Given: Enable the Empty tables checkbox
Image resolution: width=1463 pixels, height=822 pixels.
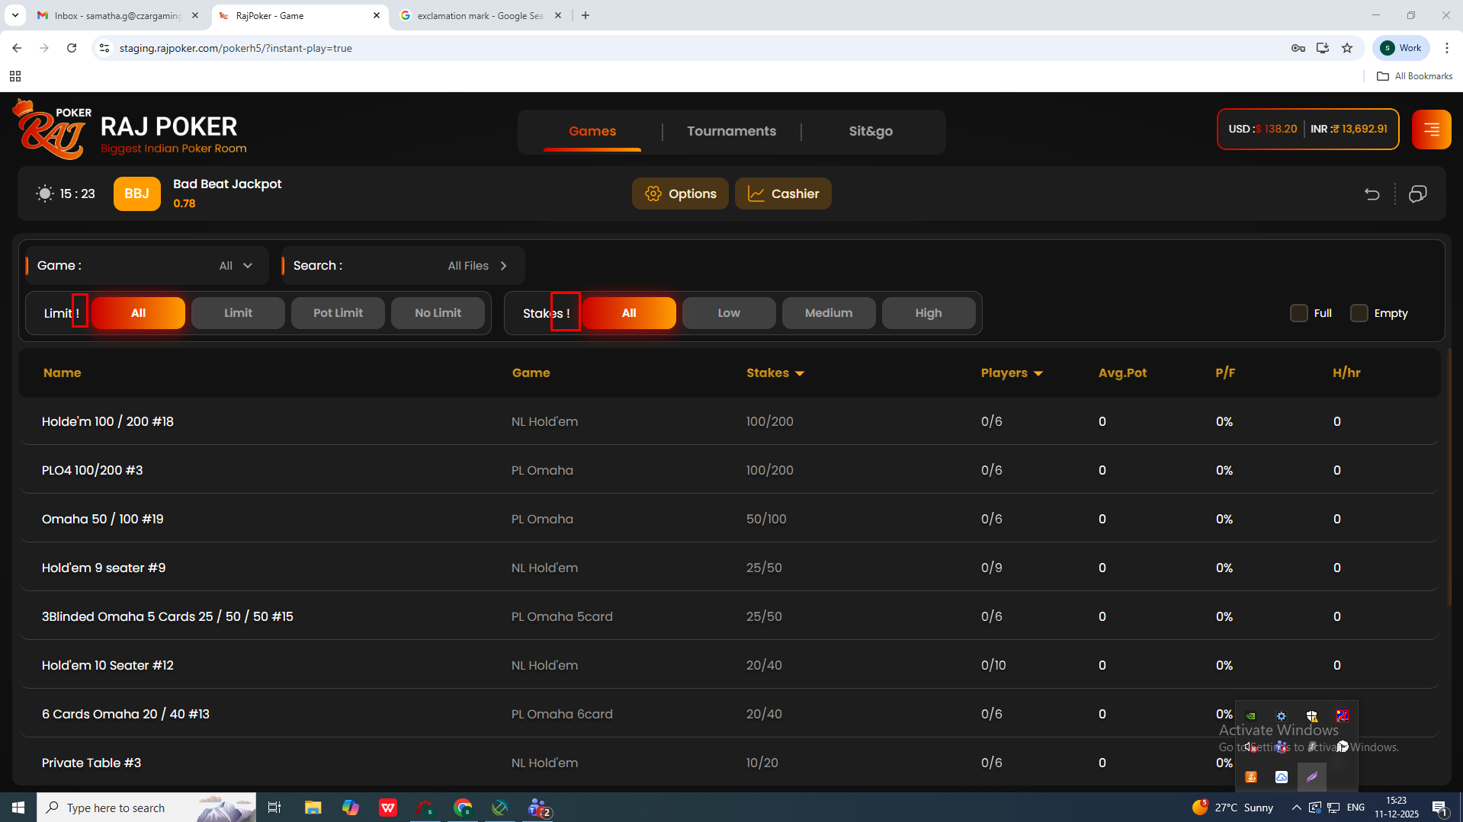Looking at the screenshot, I should click(x=1359, y=313).
